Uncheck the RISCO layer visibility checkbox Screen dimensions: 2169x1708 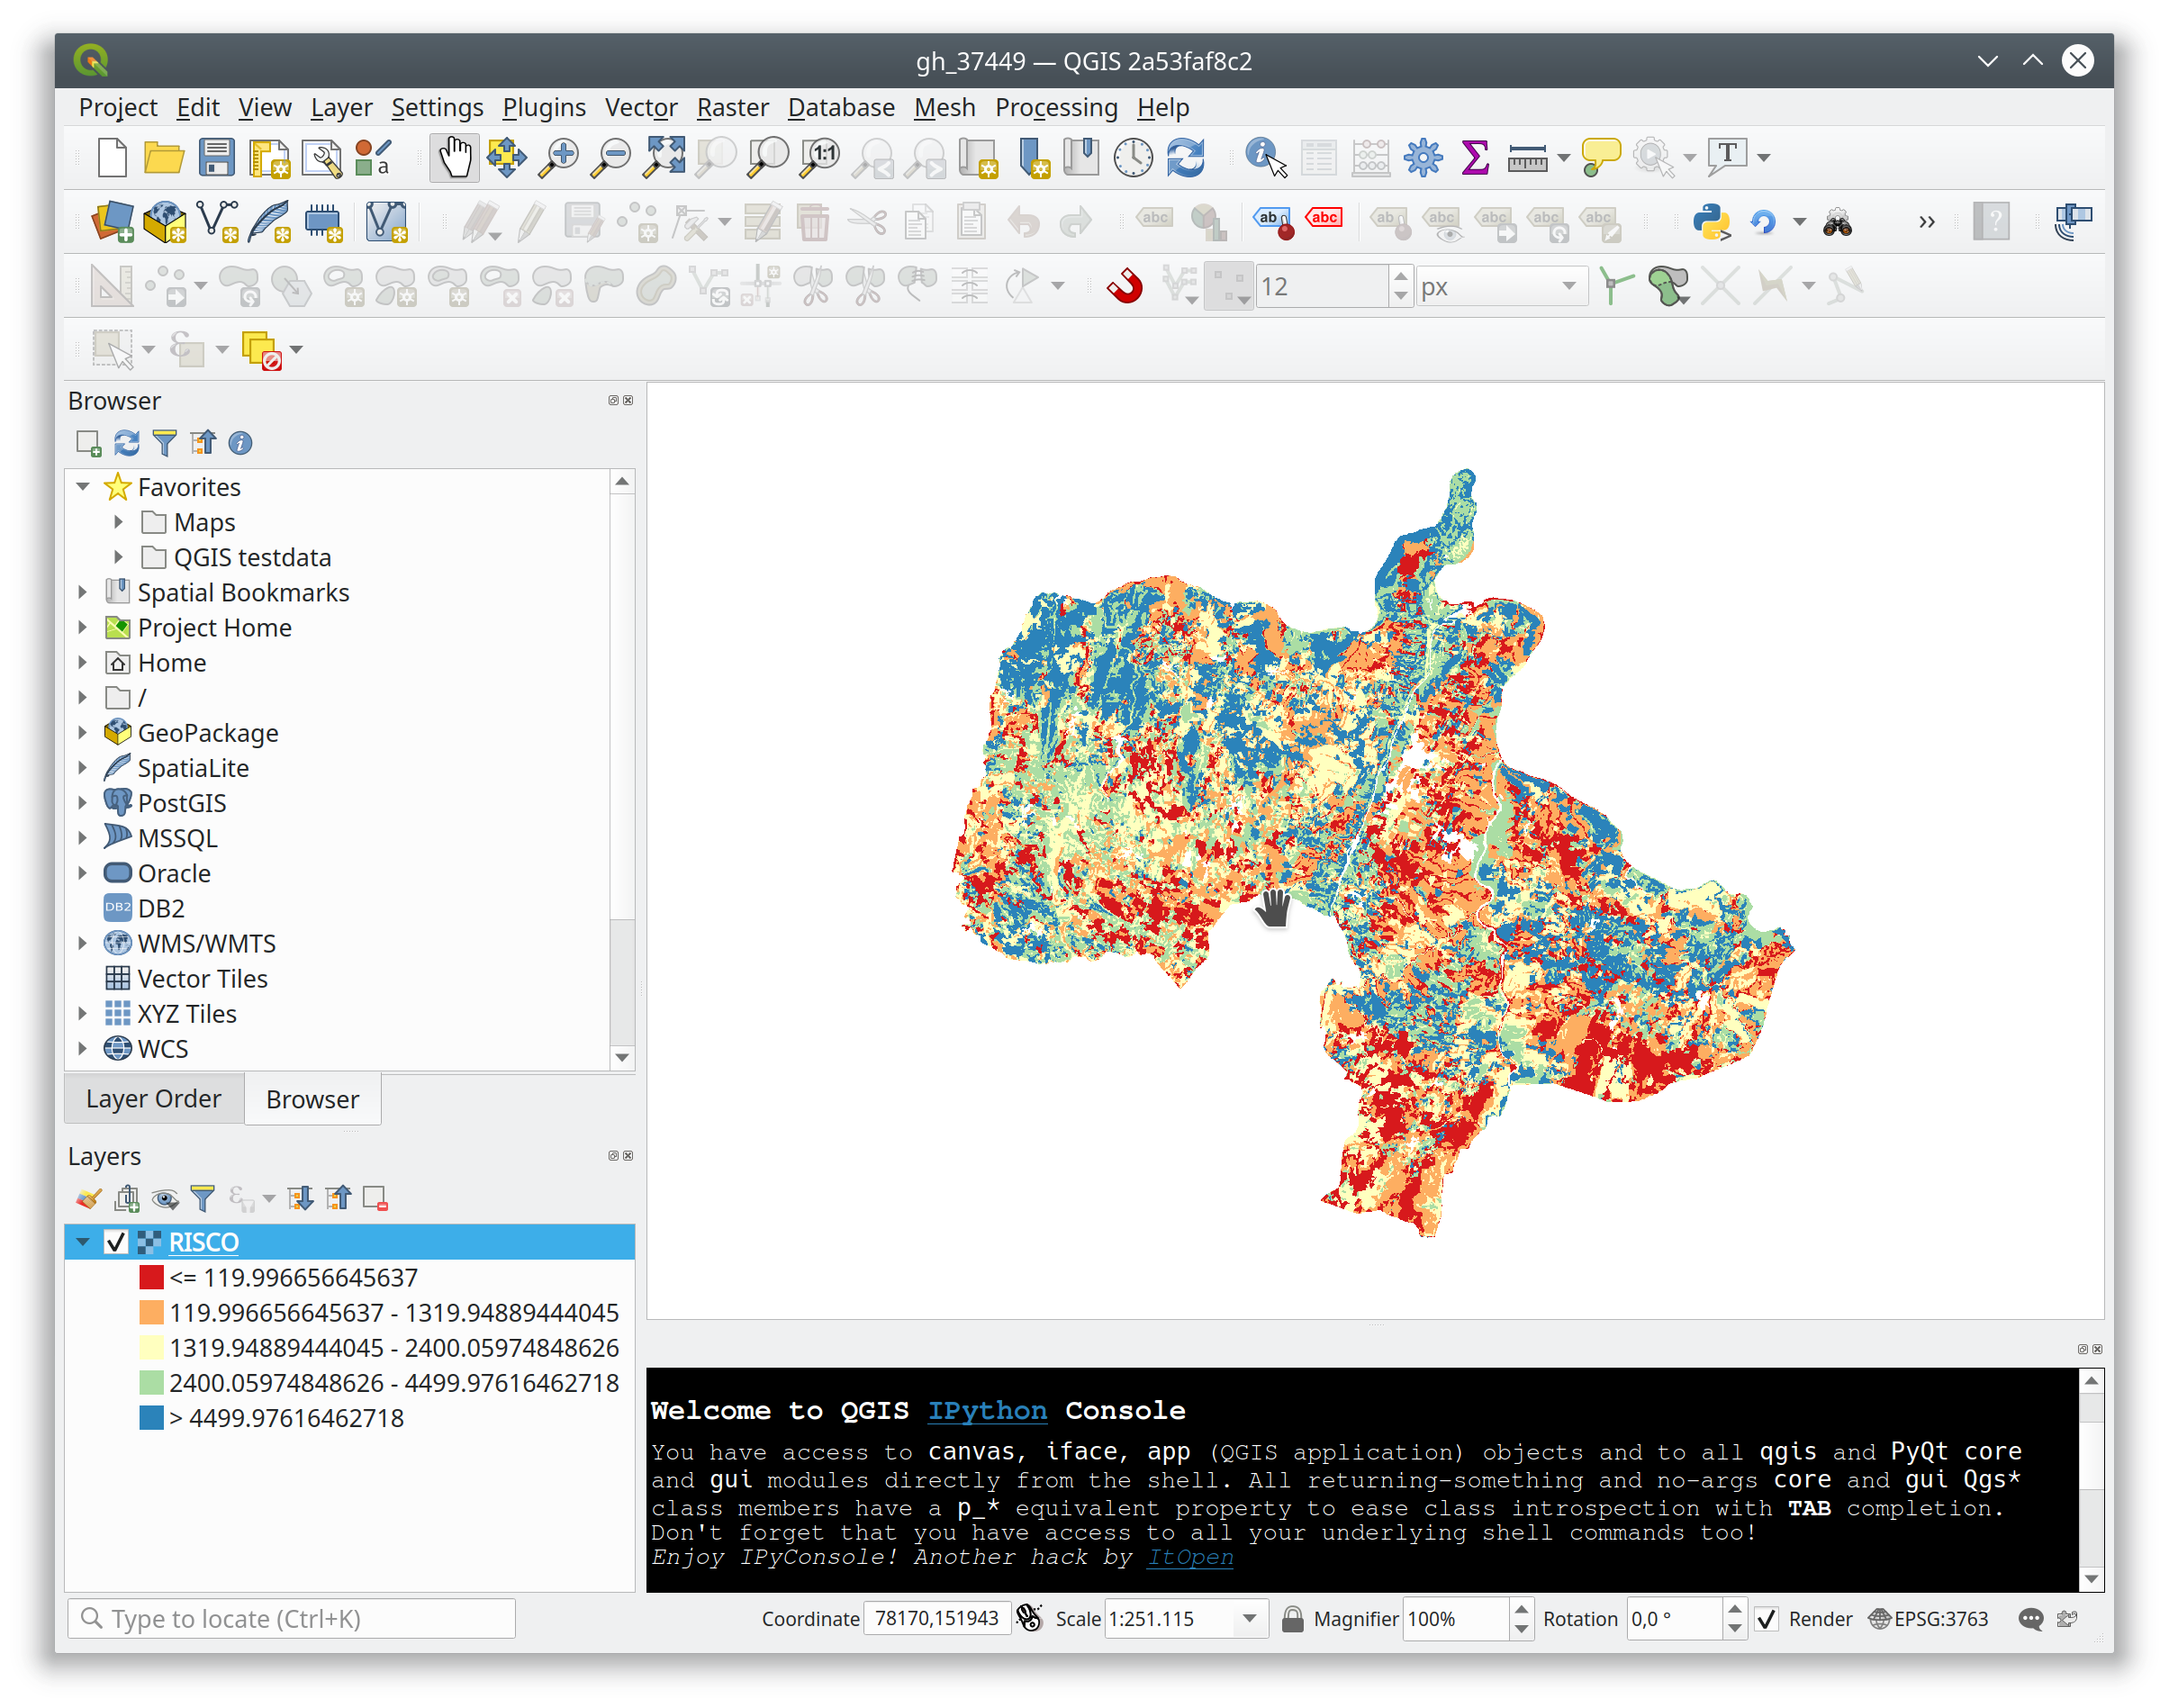tap(117, 1241)
